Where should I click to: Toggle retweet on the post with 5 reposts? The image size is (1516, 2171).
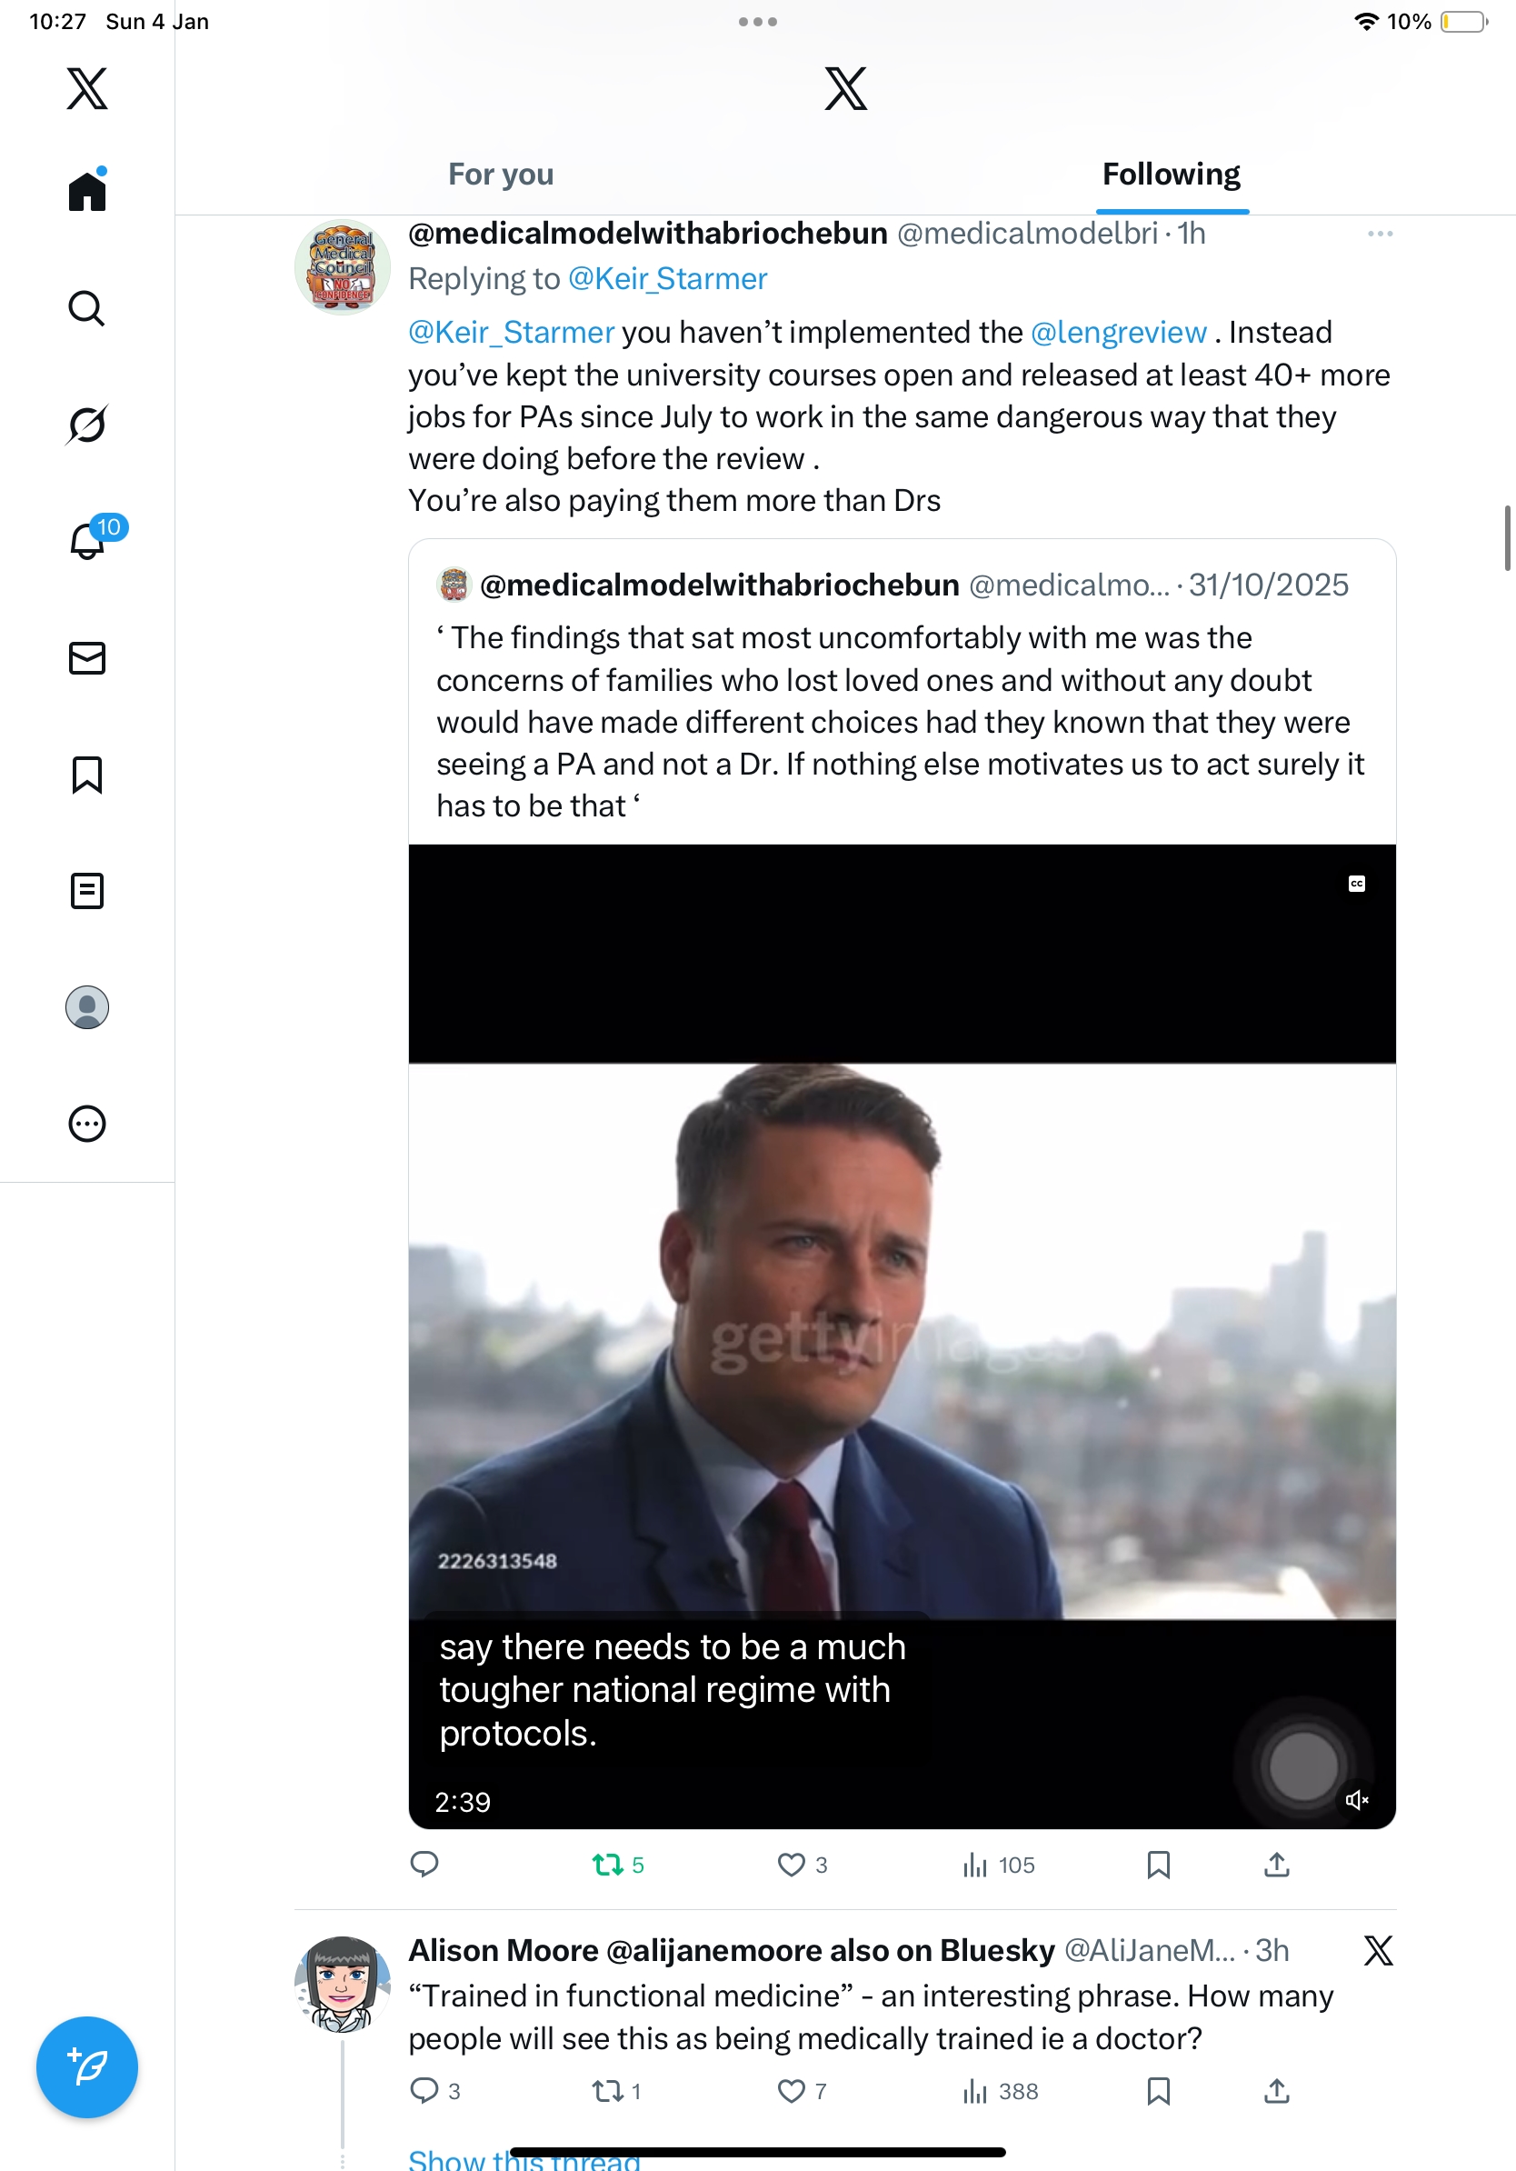point(607,1865)
